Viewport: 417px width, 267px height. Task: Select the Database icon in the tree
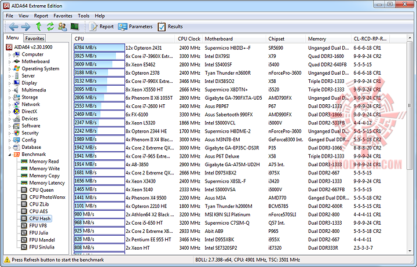pyautogui.click(x=16, y=147)
